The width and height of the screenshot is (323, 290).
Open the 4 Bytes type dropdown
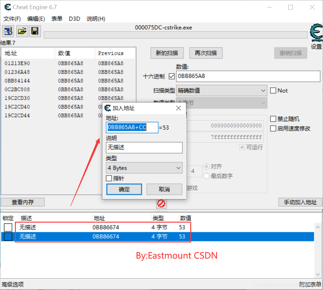tap(144, 168)
